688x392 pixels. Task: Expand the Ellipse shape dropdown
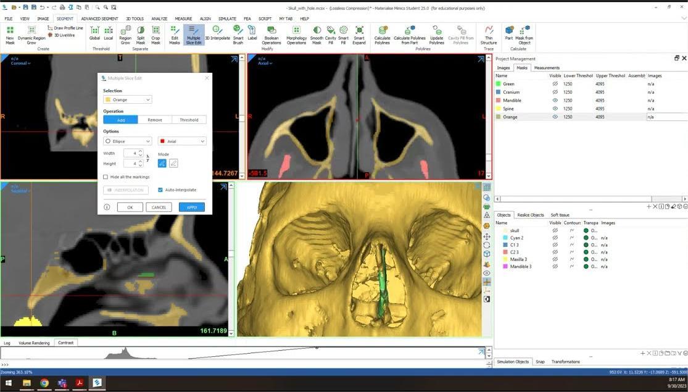[x=127, y=141]
